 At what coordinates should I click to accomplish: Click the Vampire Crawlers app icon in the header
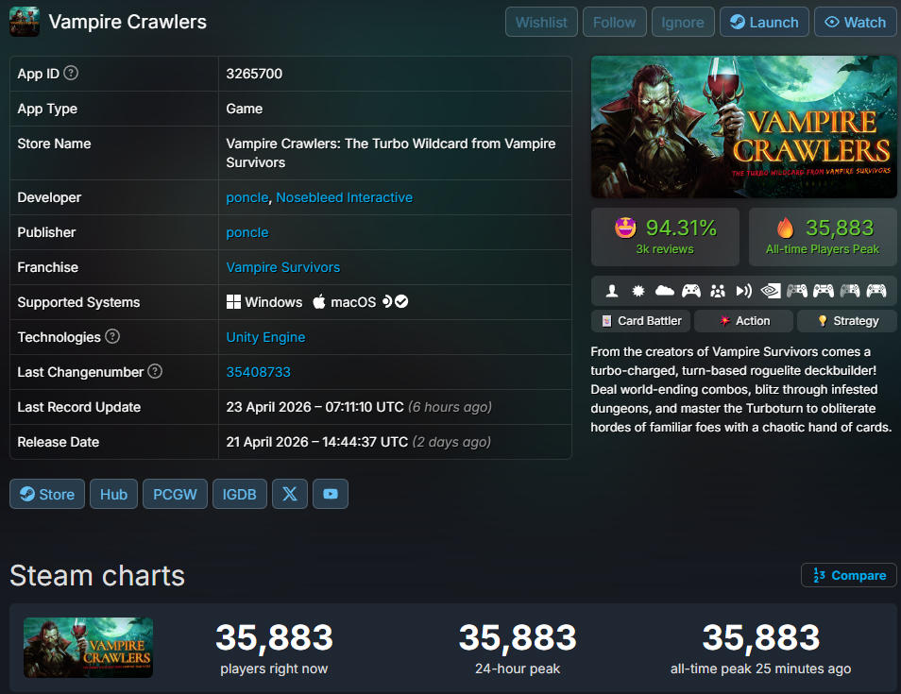(25, 22)
